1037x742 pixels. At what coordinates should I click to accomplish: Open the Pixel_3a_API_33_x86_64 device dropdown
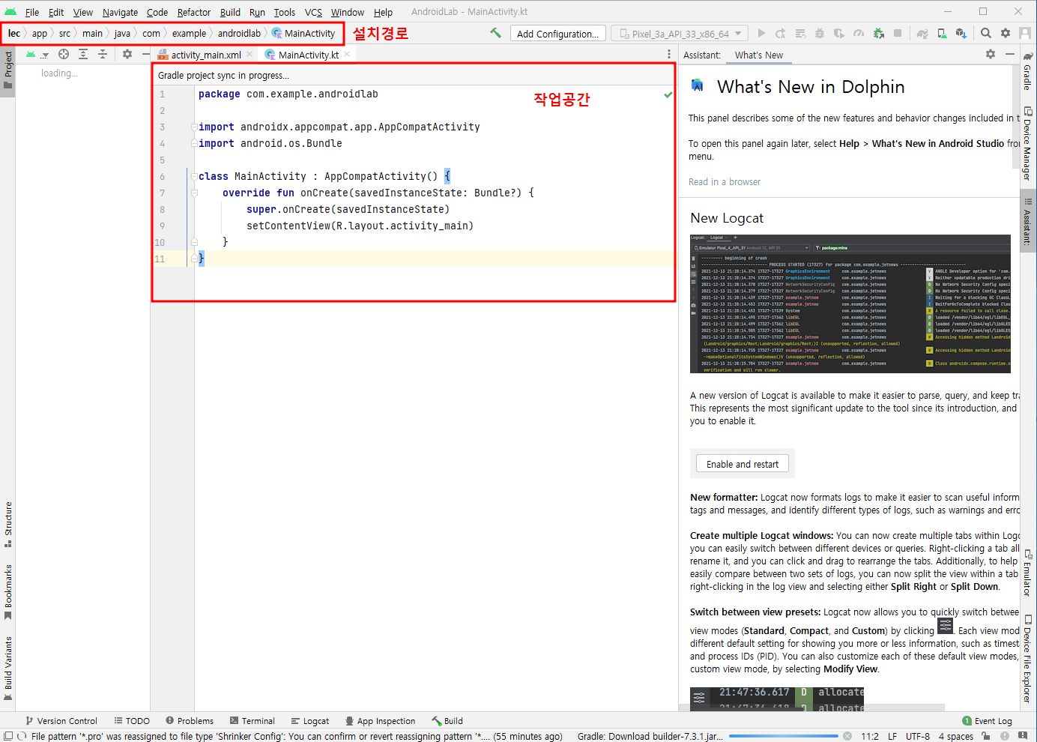click(x=680, y=33)
